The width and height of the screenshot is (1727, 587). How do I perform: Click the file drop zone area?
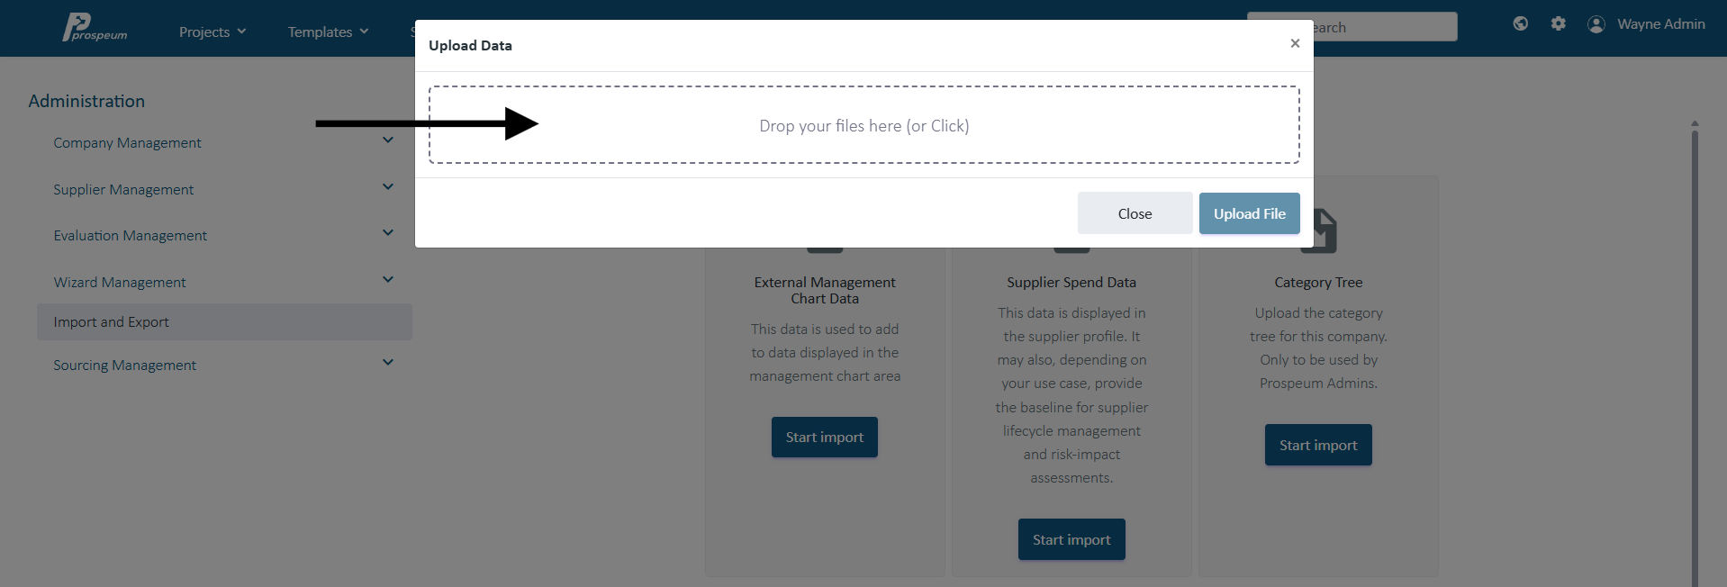[864, 125]
